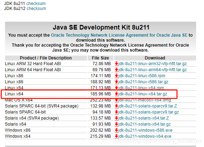Click the 91.93 MB file size
204x147 pixels.
102,124
